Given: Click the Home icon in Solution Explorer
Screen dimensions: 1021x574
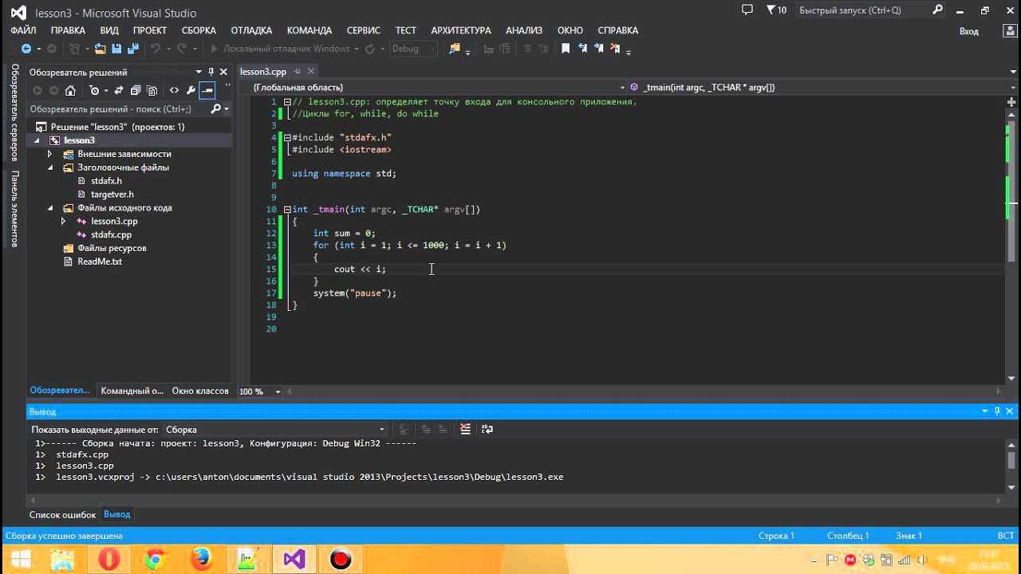Looking at the screenshot, I should coord(70,90).
